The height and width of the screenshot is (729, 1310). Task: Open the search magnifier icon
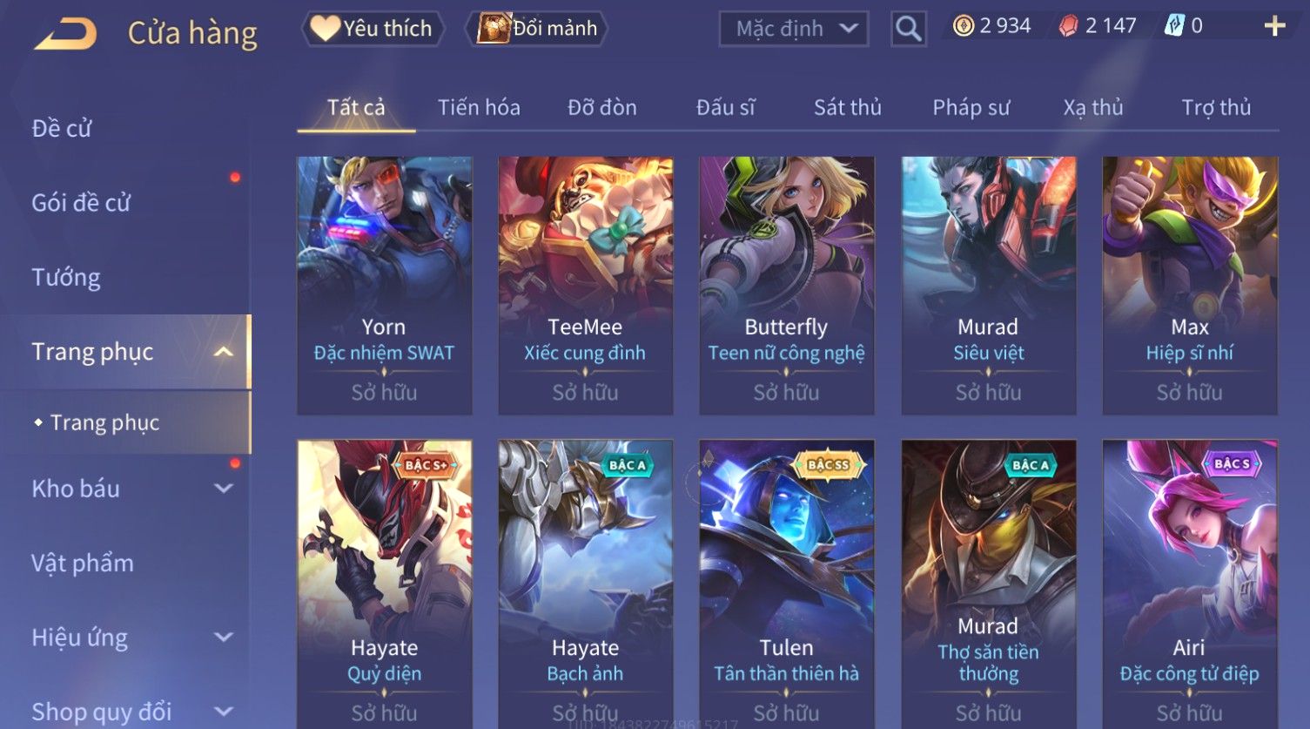pos(908,29)
